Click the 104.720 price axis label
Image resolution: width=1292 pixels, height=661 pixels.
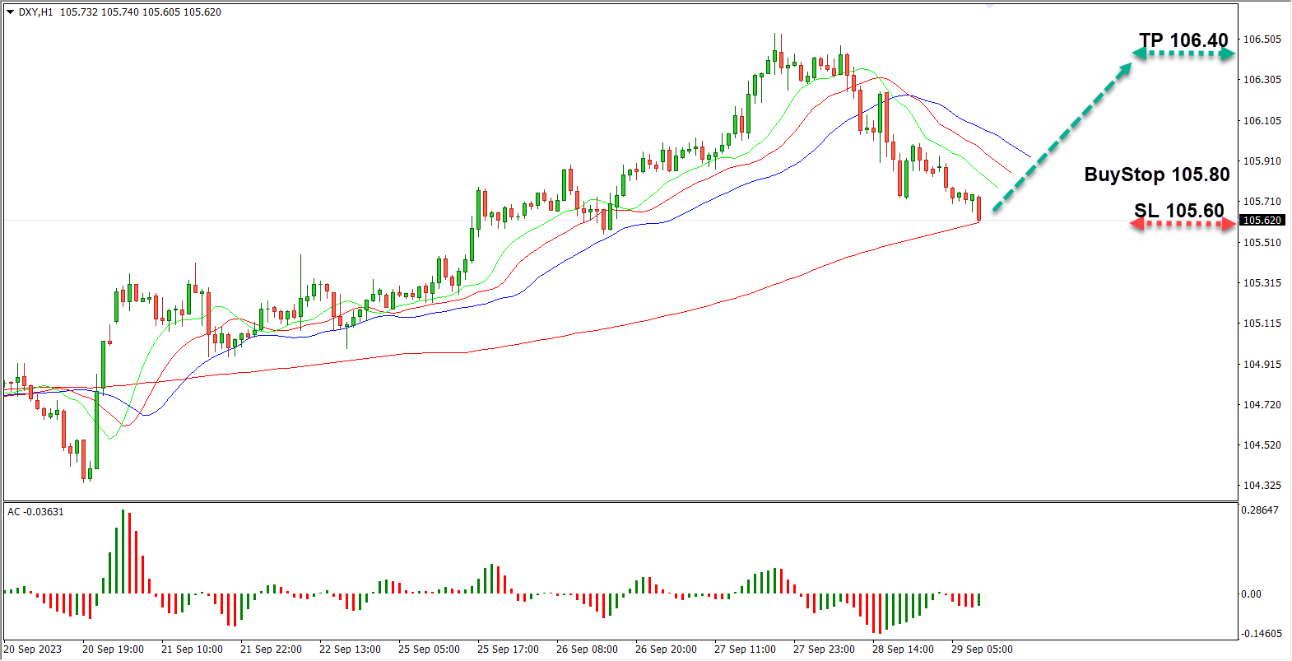(1262, 405)
